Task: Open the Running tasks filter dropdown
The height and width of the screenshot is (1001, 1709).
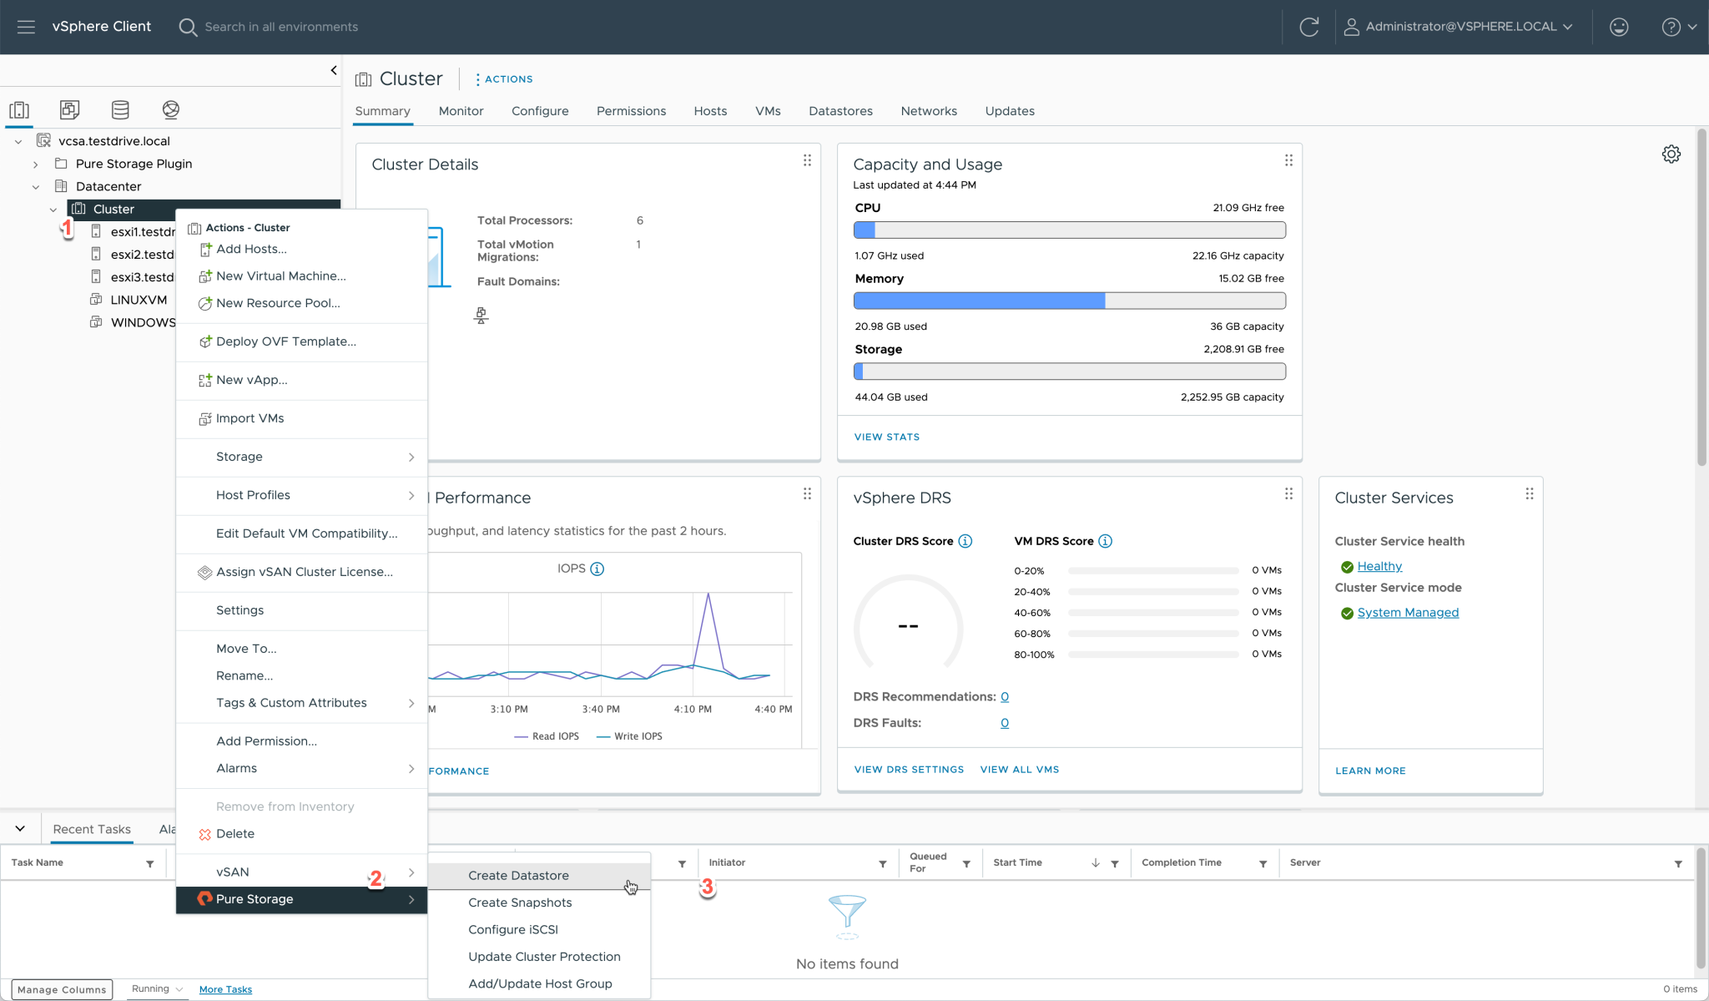Action: (157, 988)
